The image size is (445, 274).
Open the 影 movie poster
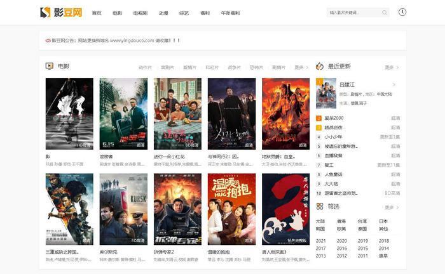click(x=69, y=114)
